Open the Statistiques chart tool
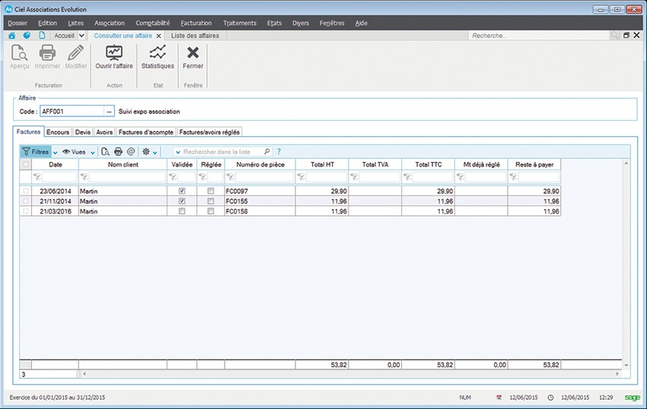 point(158,53)
